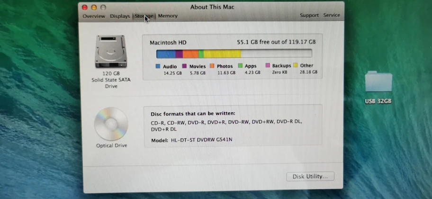432x199 pixels.
Task: Click the purple Movies legend swatch
Action: point(185,66)
